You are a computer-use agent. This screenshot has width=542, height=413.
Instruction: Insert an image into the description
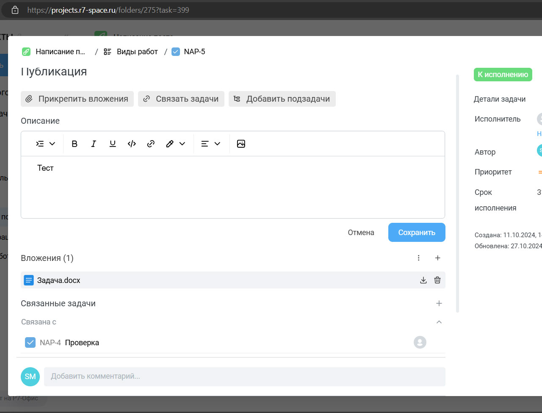(241, 144)
